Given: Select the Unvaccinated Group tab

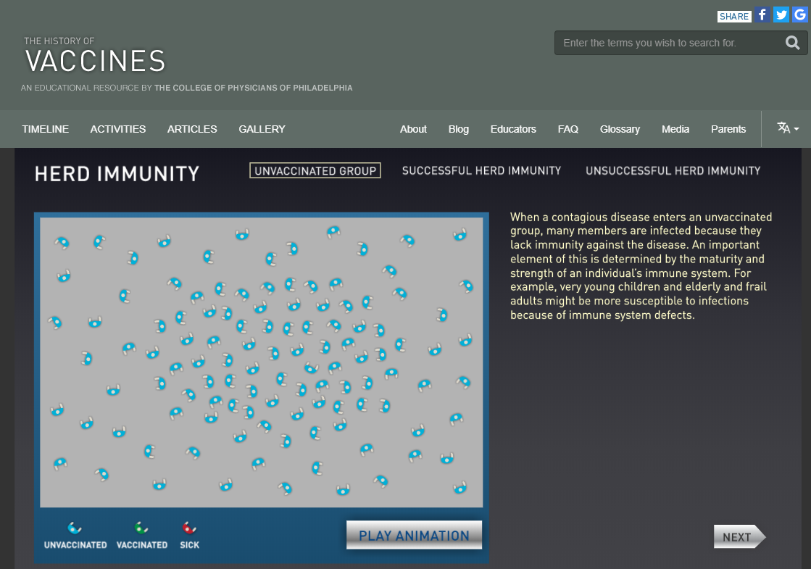Looking at the screenshot, I should click(315, 171).
